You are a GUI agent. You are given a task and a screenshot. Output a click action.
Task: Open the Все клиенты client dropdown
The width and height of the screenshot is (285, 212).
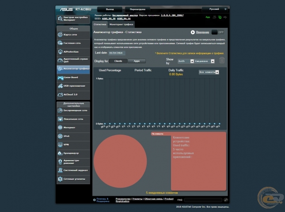coord(209,72)
